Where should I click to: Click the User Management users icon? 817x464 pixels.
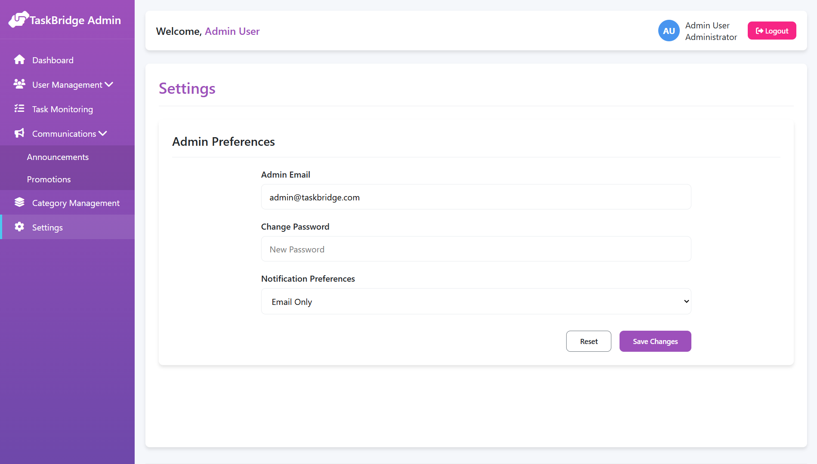click(x=19, y=84)
